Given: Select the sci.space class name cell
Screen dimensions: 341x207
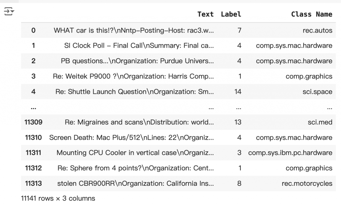Looking at the screenshot, I should point(317,92).
